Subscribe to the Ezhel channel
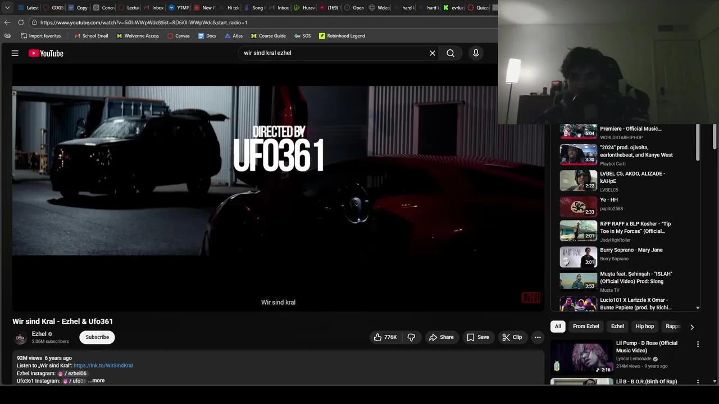 (x=97, y=337)
